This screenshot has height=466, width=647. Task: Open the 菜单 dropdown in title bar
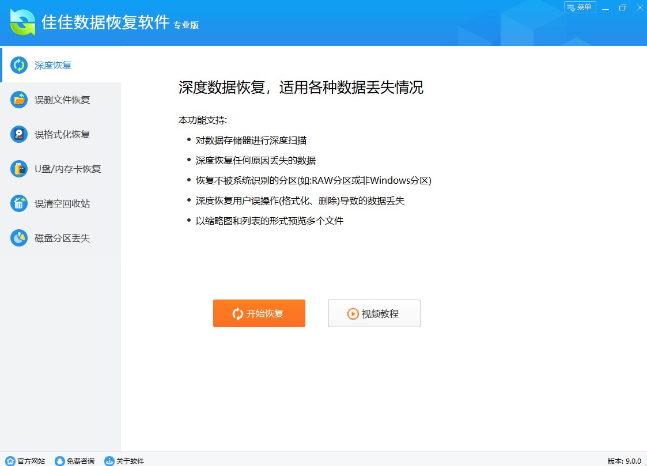click(x=580, y=7)
